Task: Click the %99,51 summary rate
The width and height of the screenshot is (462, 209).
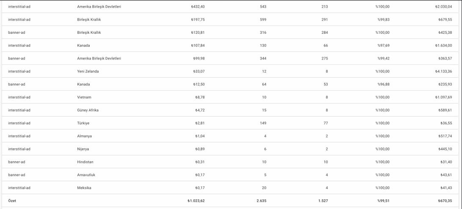Action: tap(384, 201)
